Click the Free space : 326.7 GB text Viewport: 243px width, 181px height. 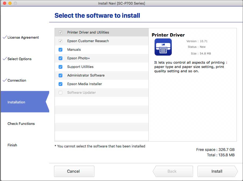coord(215,150)
